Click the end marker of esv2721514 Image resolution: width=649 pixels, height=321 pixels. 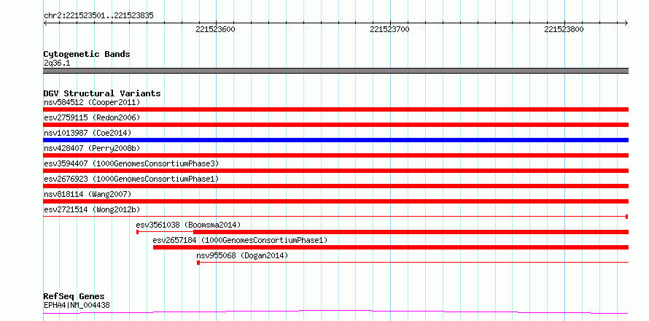(627, 217)
